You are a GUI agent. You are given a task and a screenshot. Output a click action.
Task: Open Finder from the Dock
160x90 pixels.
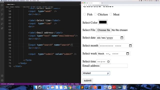(35, 87)
